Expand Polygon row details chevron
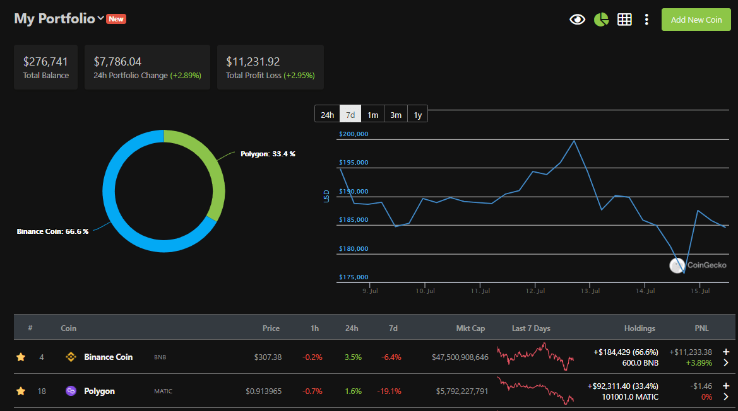The image size is (738, 411). pos(726,397)
